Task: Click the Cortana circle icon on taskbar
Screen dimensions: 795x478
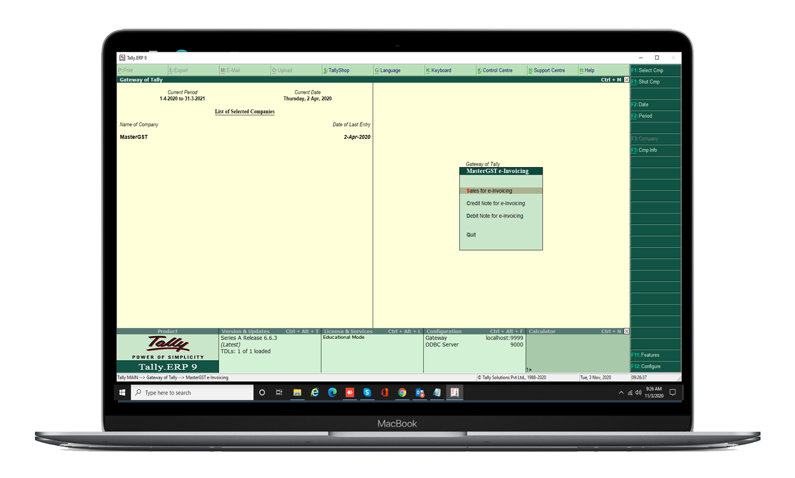Action: (262, 392)
